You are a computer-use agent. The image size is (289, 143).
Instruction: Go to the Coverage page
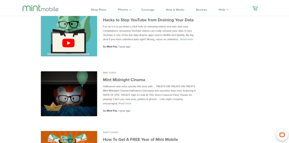point(148,10)
